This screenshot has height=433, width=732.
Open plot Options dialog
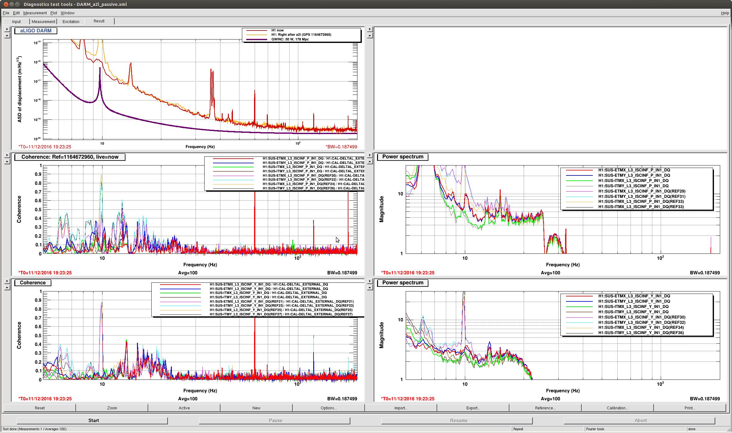[328, 408]
